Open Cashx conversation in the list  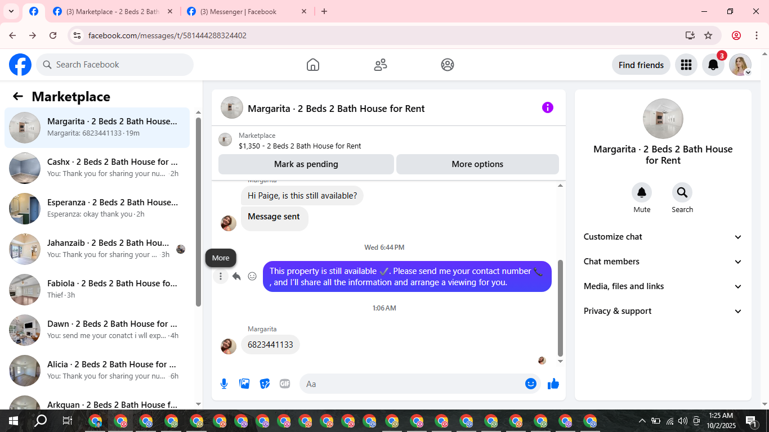97,168
